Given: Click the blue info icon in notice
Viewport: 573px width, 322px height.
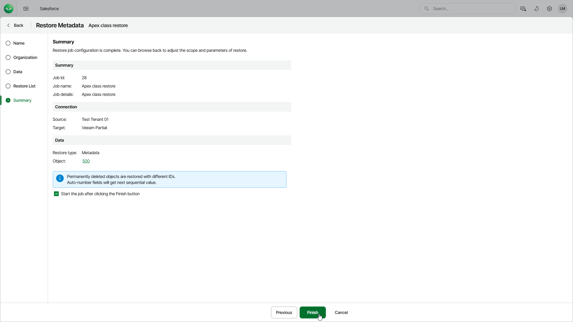Looking at the screenshot, I should pyautogui.click(x=60, y=178).
